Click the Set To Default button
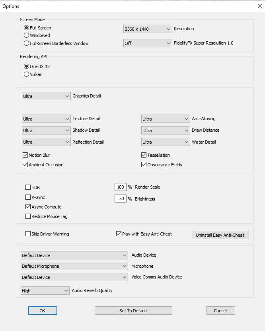This screenshot has width=265, height=331. tap(133, 310)
